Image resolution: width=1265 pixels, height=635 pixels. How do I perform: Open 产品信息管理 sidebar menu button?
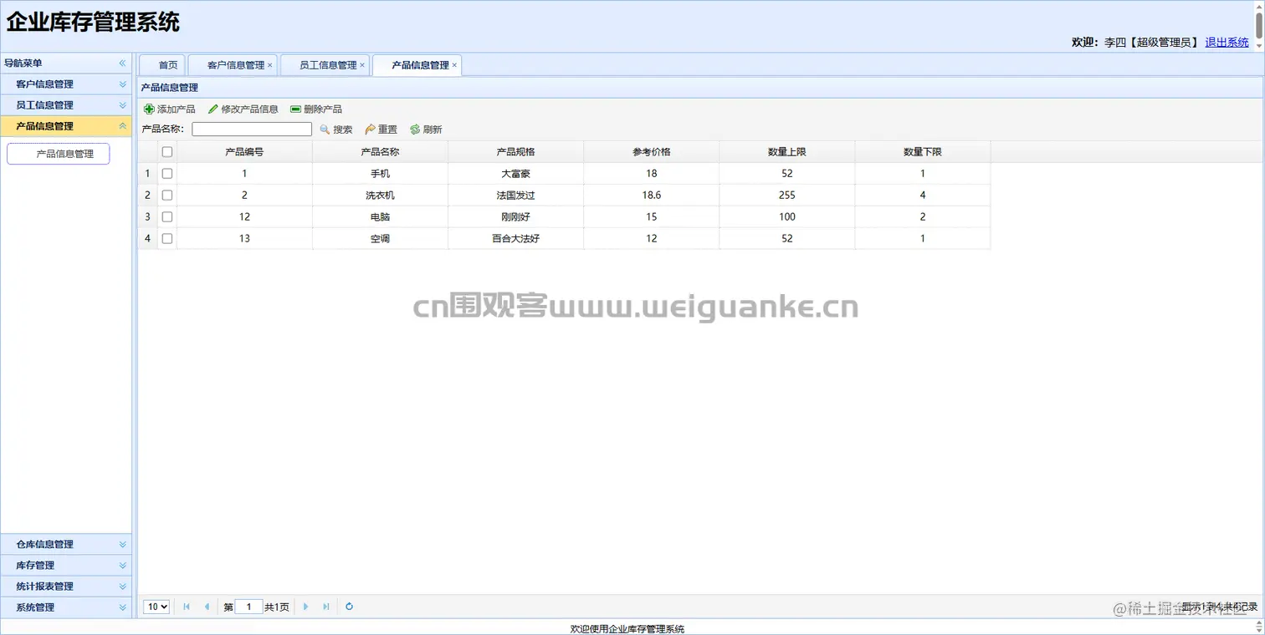pos(59,154)
